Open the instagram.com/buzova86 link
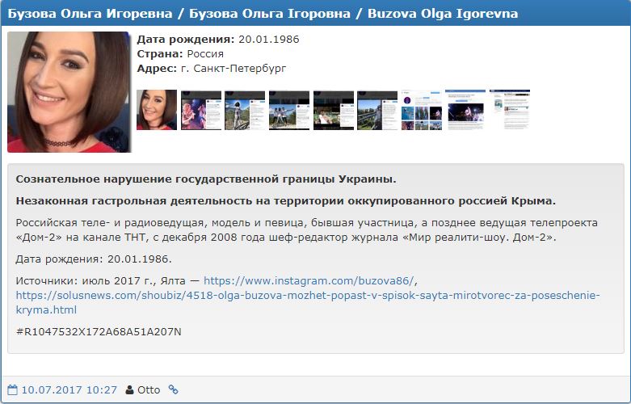631x404 pixels. 309,280
